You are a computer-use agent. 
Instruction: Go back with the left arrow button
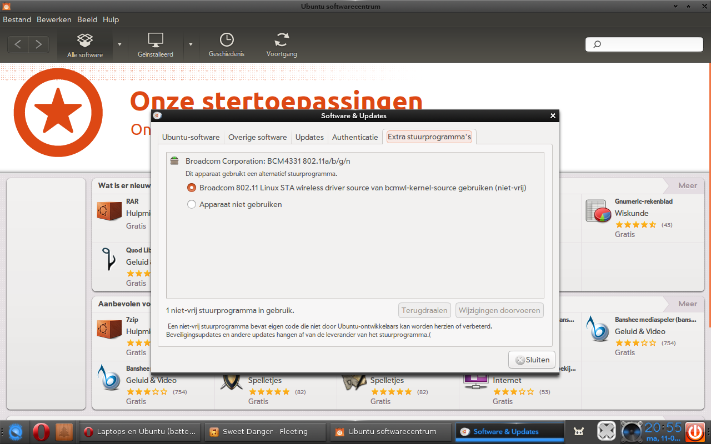pos(18,44)
